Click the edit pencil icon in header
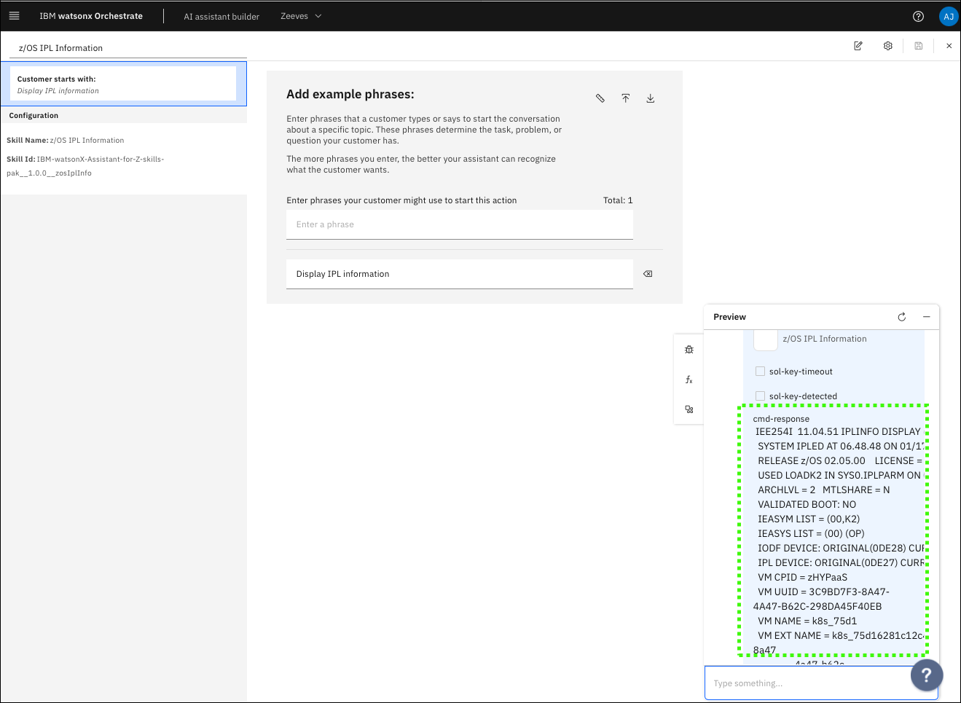The image size is (961, 703). (858, 46)
